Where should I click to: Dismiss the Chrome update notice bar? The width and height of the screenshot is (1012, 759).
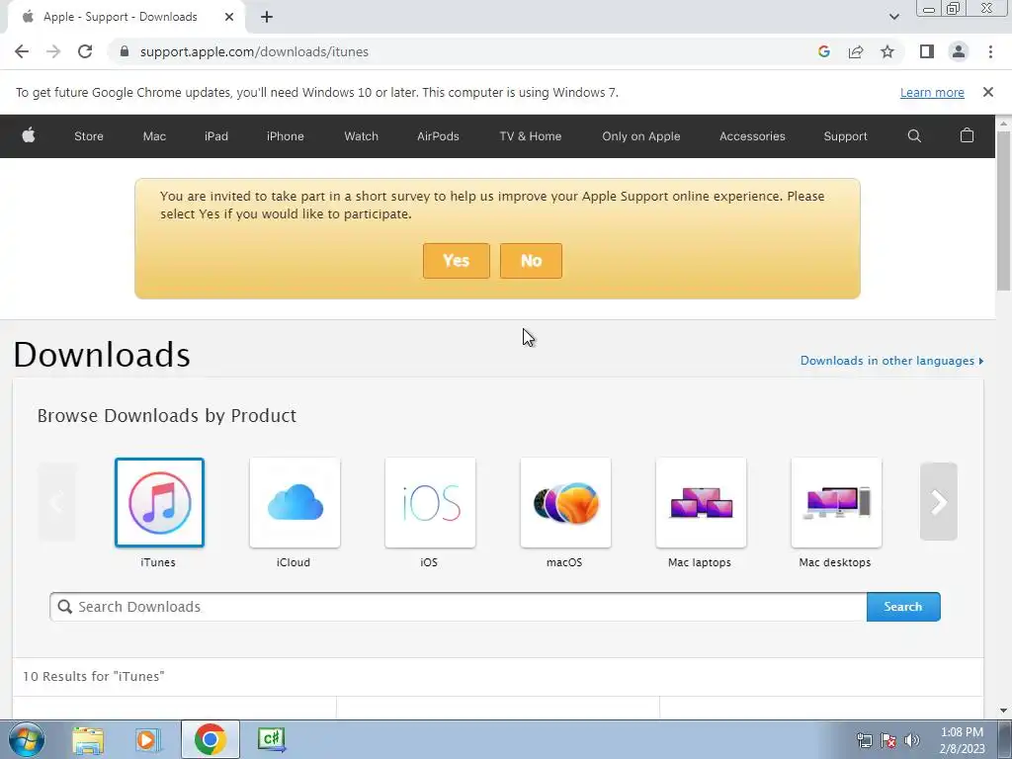(x=987, y=92)
